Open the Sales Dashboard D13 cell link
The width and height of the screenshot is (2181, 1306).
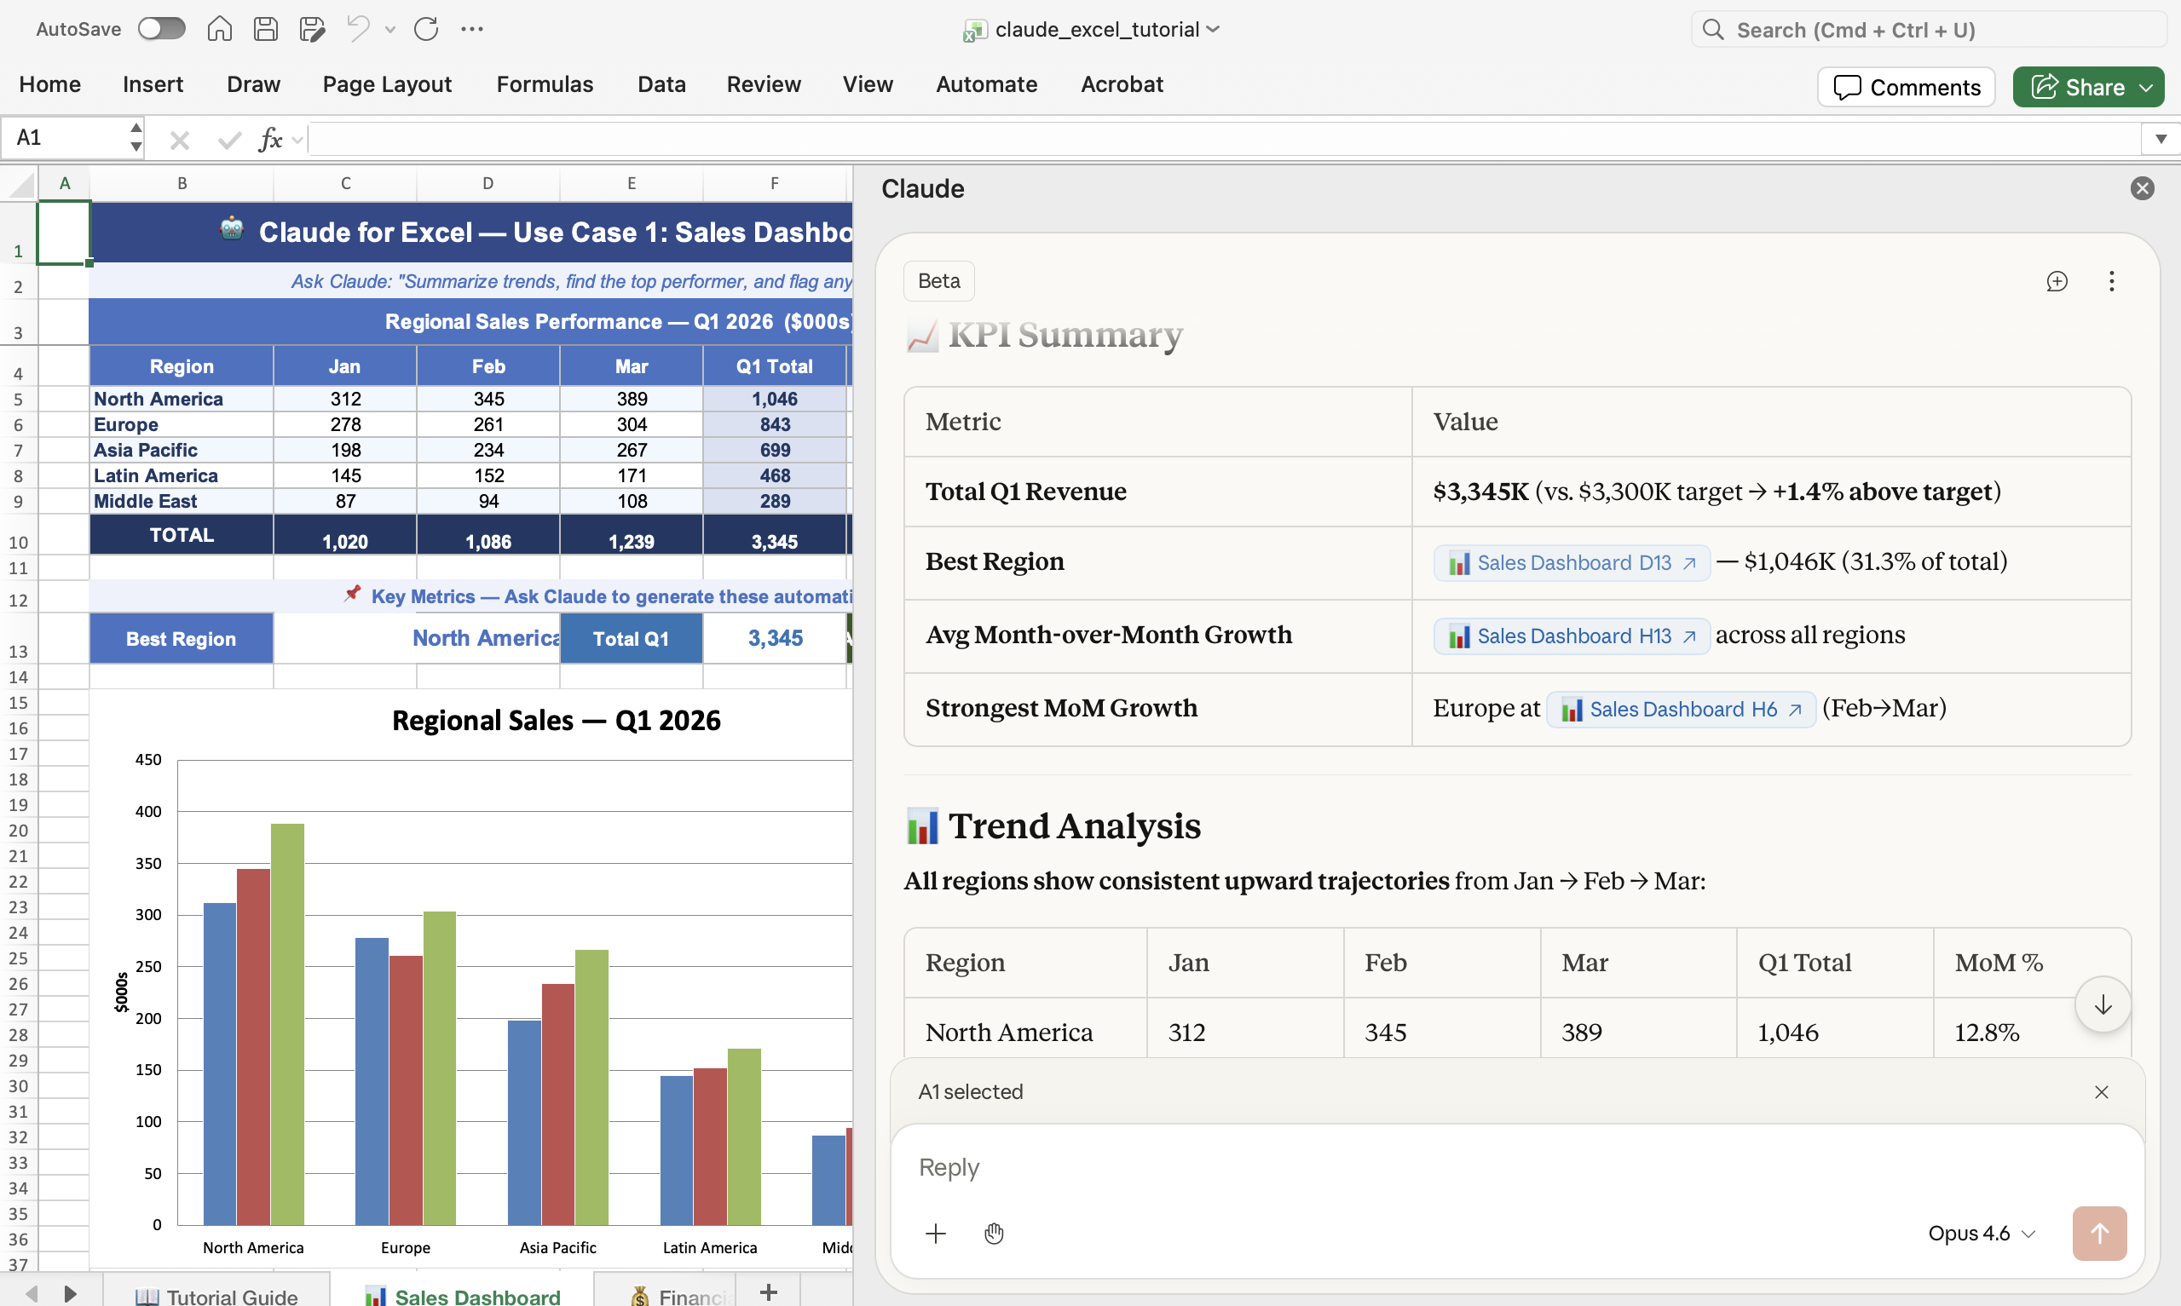click(x=1571, y=562)
